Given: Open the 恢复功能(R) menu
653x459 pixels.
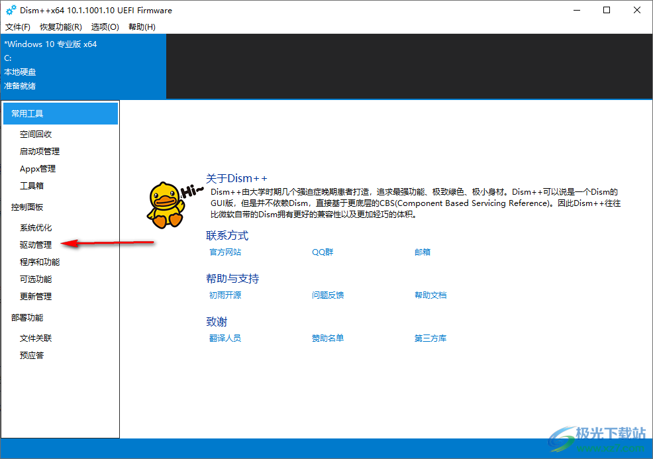Looking at the screenshot, I should tap(61, 27).
